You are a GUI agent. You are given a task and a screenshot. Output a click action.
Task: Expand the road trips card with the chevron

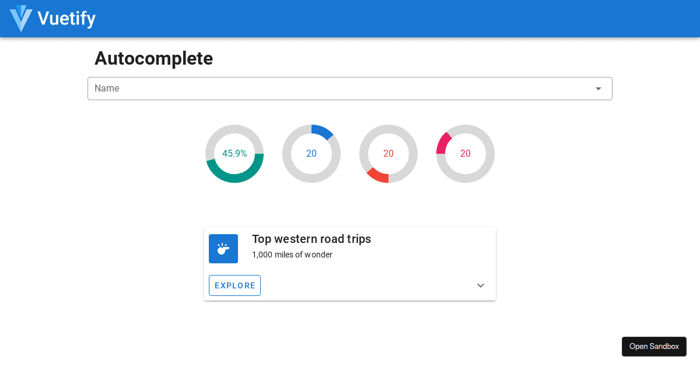[481, 285]
